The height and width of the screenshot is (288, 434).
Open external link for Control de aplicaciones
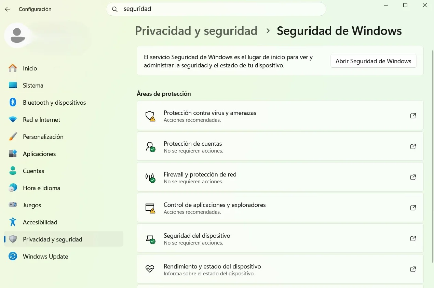[413, 208]
